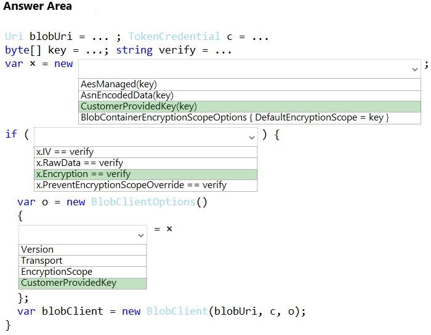The image size is (431, 335).
Task: Pick the EncryptionScope option
Action: click(x=57, y=272)
